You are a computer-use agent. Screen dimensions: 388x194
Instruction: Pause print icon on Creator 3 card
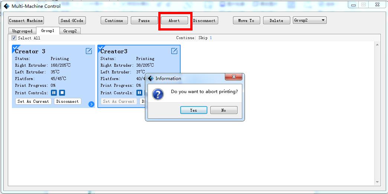54,93
